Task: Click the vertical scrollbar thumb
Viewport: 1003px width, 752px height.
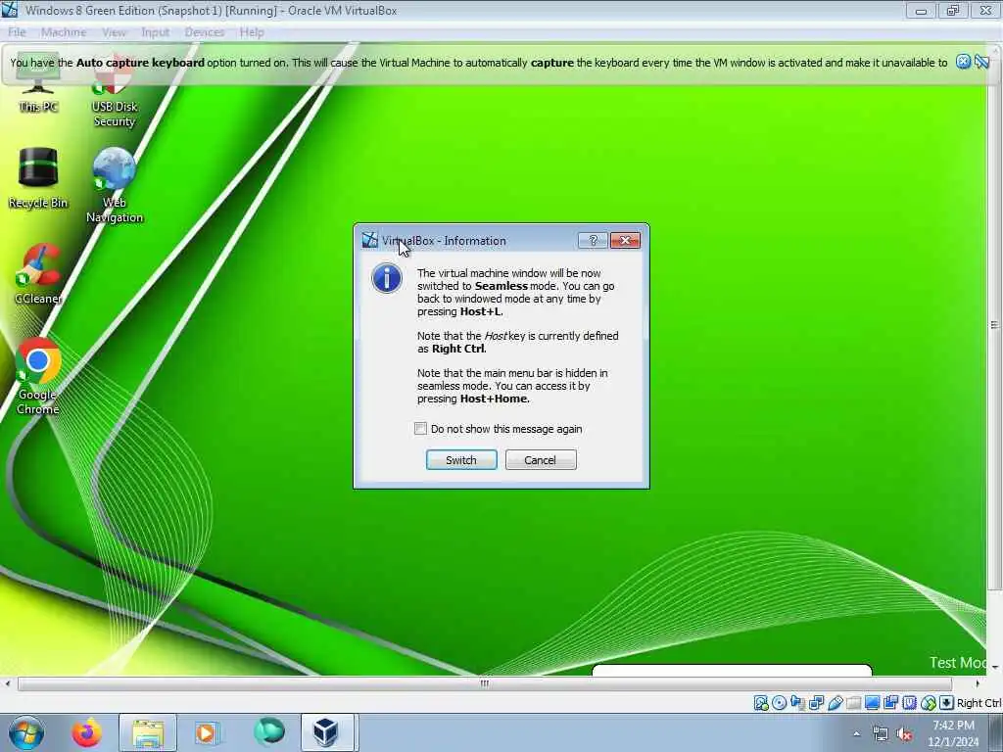Action: [x=995, y=324]
